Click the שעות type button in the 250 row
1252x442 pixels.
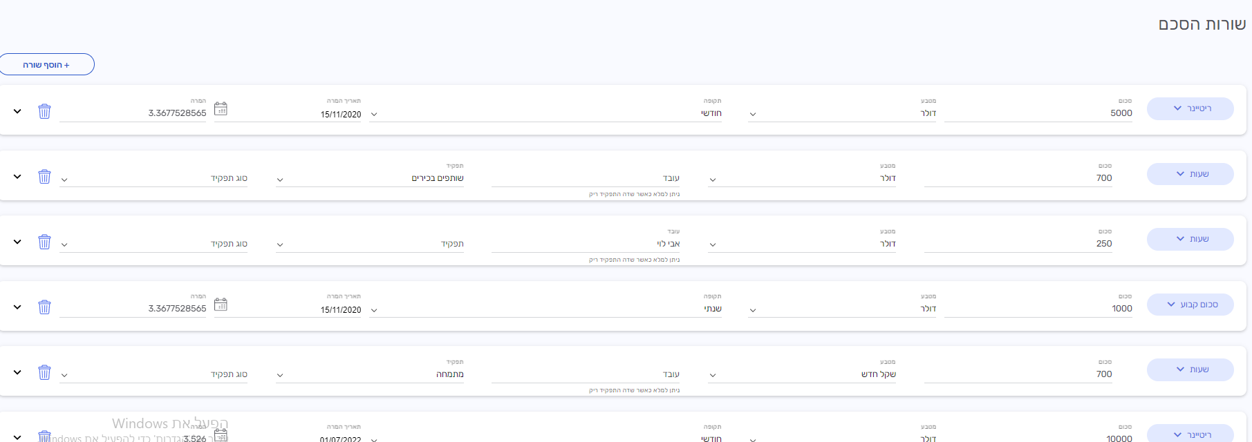1190,239
